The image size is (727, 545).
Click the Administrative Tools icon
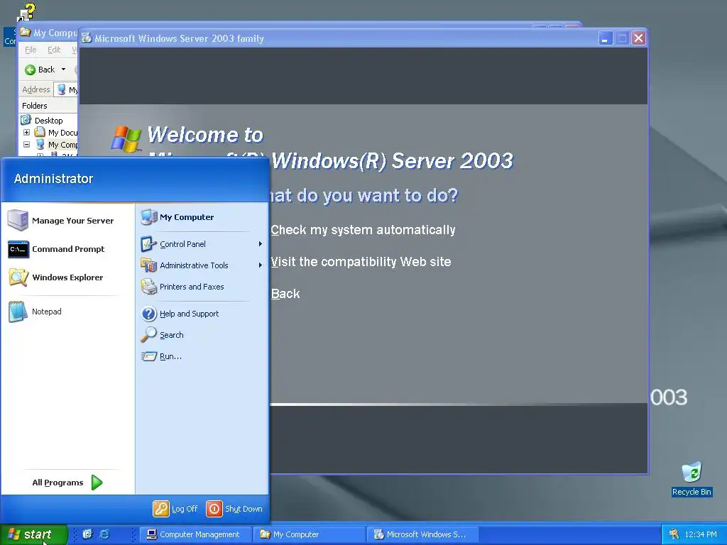[148, 265]
